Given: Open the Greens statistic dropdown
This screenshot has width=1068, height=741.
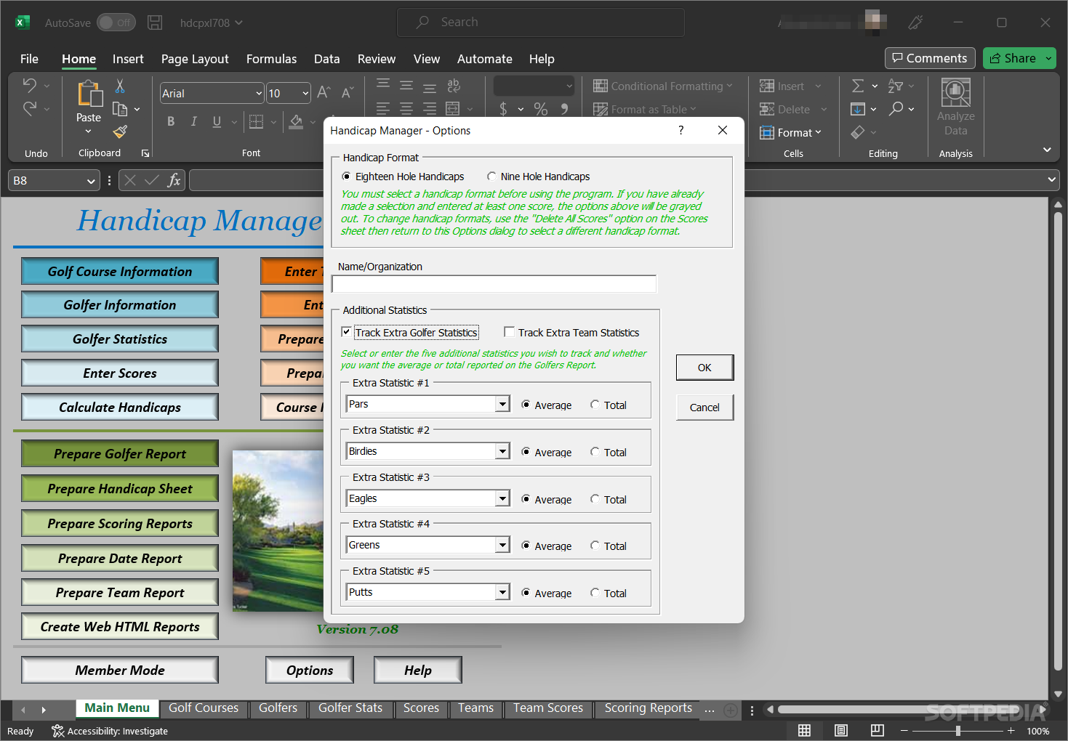Looking at the screenshot, I should click(x=502, y=545).
